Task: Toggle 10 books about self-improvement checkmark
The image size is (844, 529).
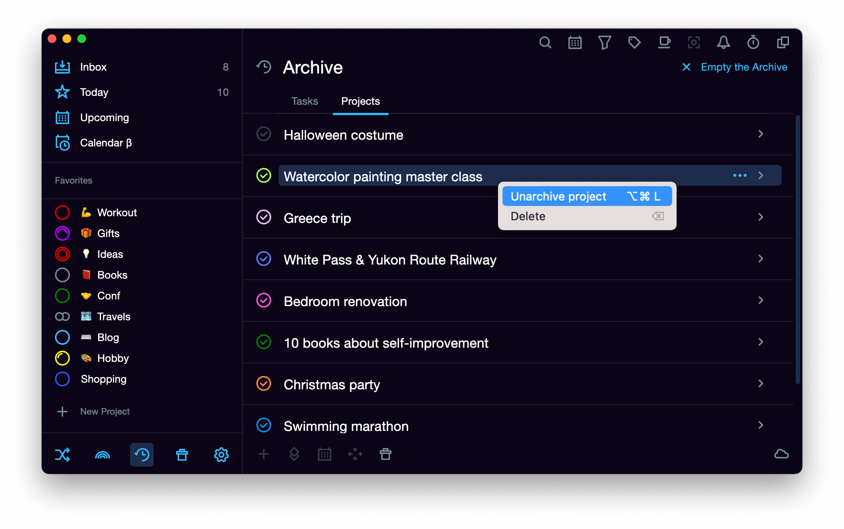Action: point(264,342)
